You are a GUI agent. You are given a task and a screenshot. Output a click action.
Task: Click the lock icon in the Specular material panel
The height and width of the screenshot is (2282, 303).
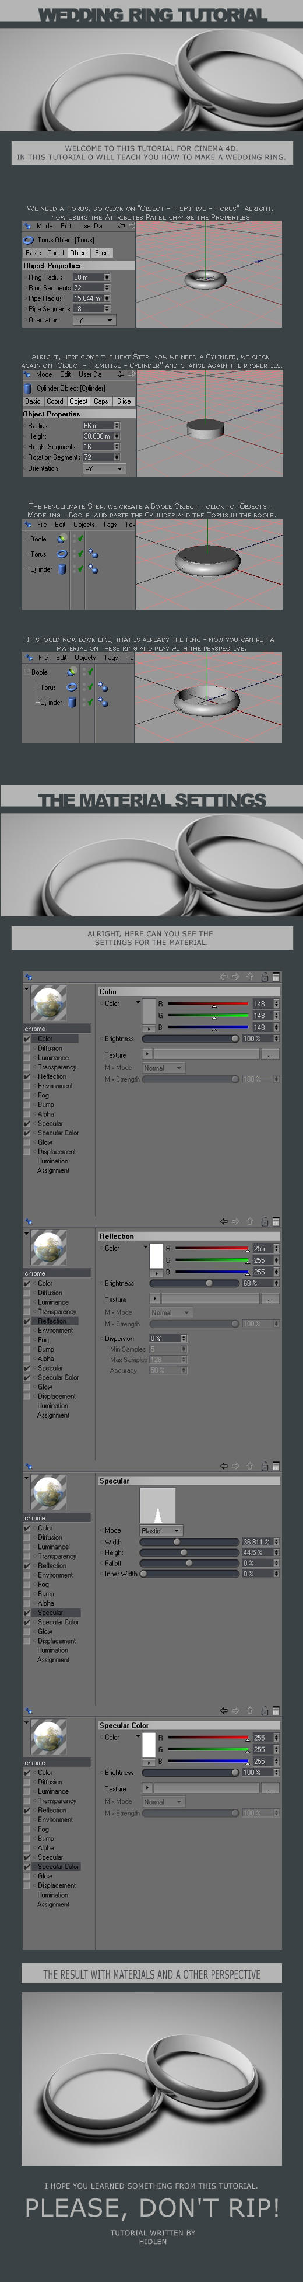click(x=264, y=1466)
